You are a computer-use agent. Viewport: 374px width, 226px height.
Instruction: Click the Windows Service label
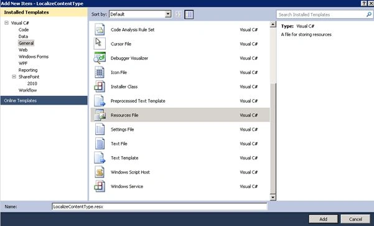pos(127,186)
